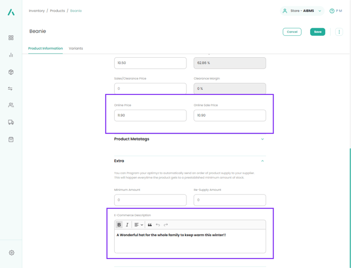Toggle bold formatting in description editor
This screenshot has height=268, width=351.
(119, 225)
